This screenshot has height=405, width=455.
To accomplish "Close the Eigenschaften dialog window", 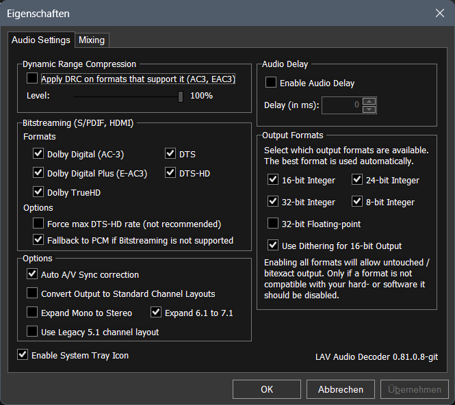I will [x=440, y=13].
